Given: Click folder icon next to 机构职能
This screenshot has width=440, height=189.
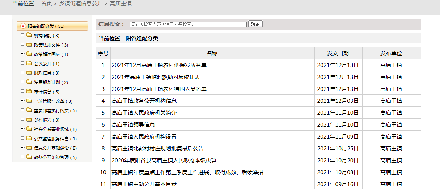Looking at the screenshot, I should pyautogui.click(x=29, y=35).
